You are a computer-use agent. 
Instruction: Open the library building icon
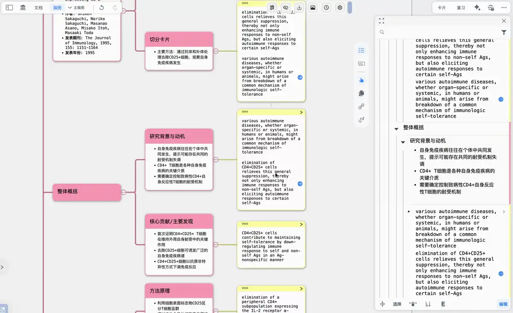23,8
